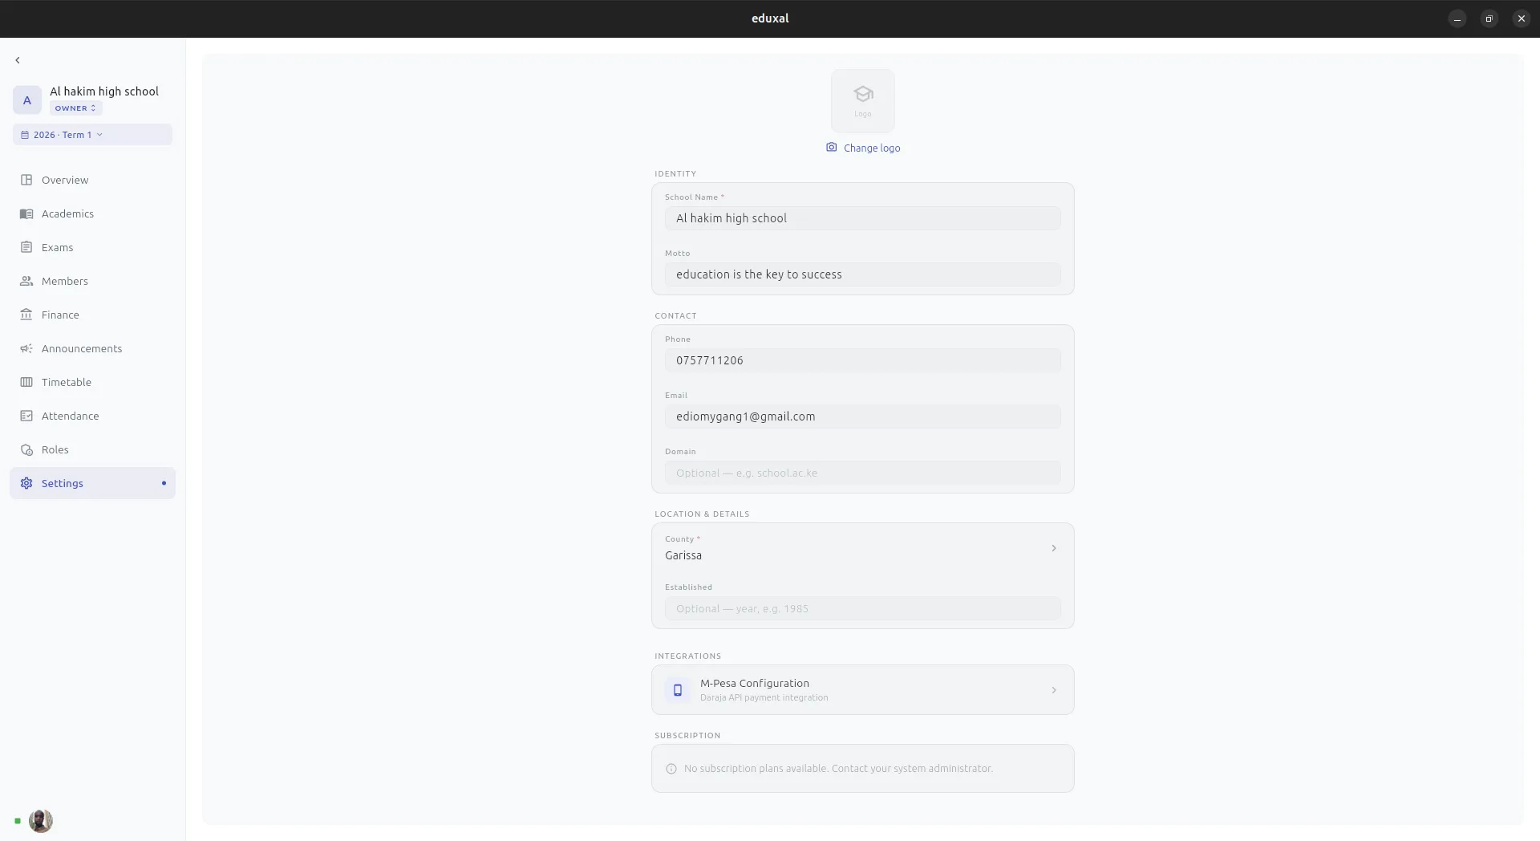Open the Roles section
Screen dimensions: 1540x841
55,449
